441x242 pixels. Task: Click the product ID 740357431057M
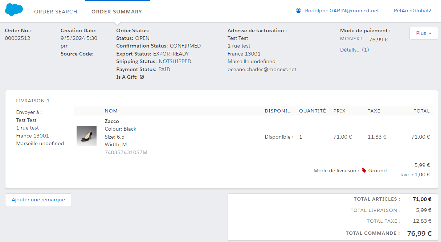click(x=126, y=152)
